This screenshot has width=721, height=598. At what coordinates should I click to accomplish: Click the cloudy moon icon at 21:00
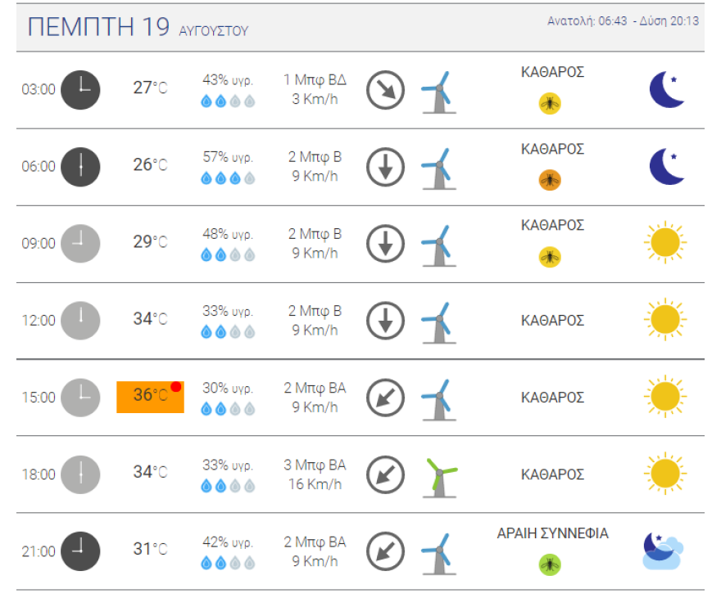(663, 551)
